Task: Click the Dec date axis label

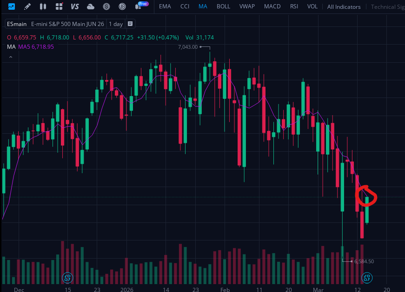Action: coord(19,289)
